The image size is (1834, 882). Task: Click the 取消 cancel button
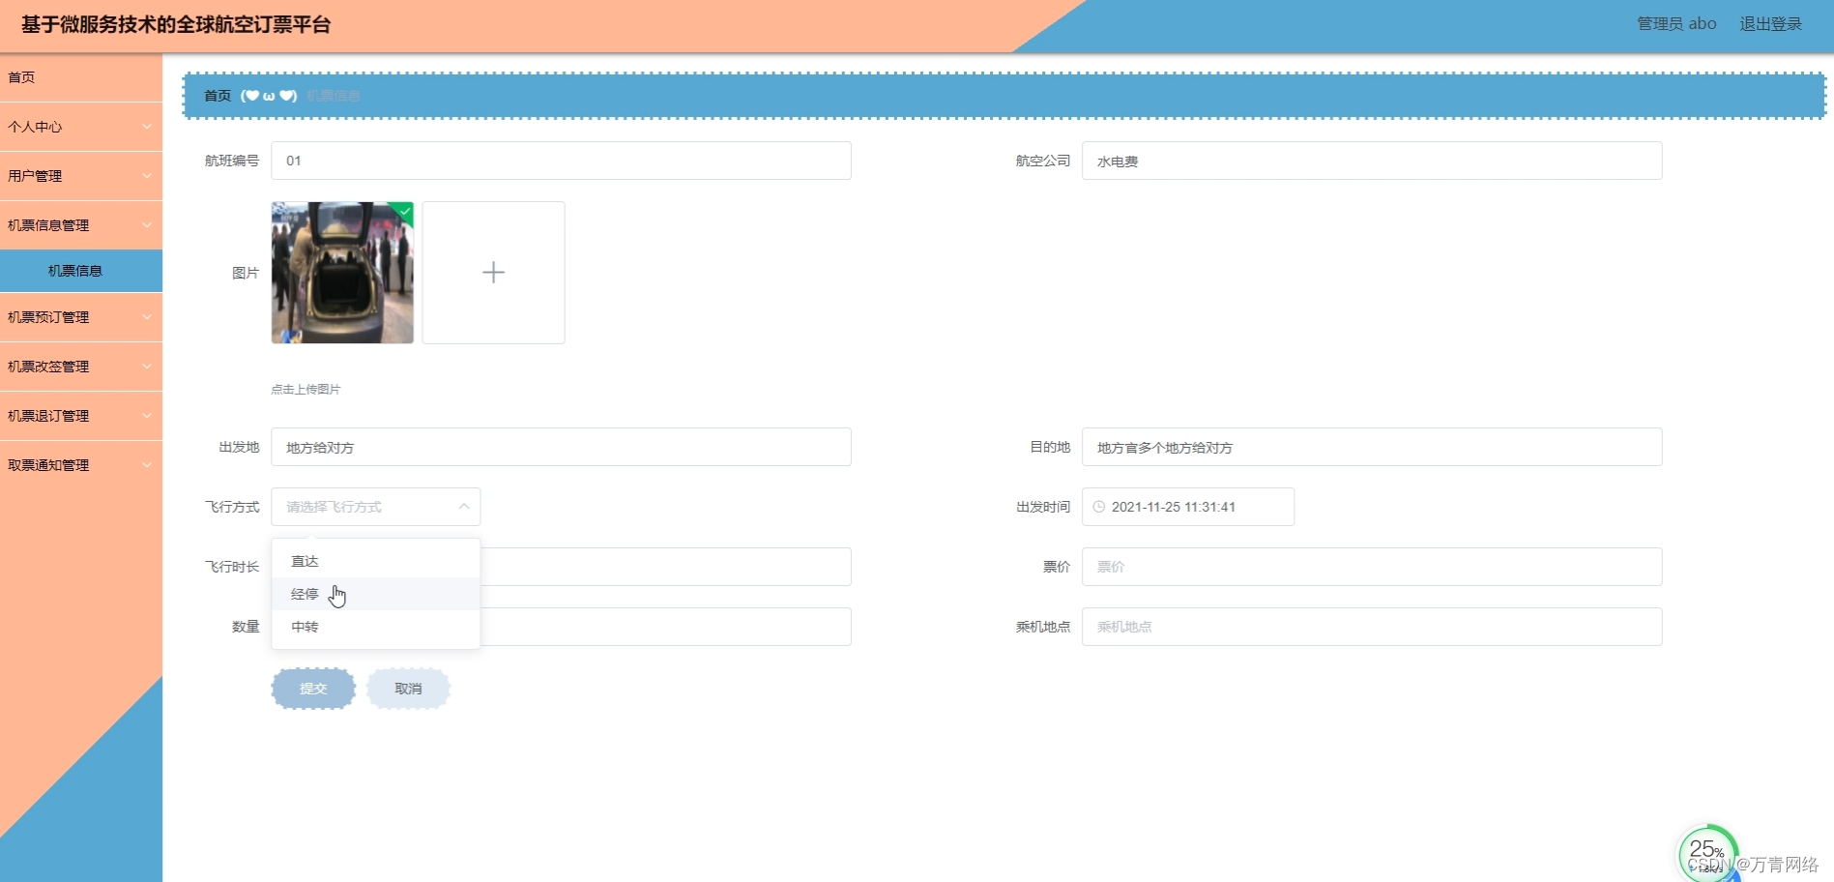pyautogui.click(x=407, y=688)
